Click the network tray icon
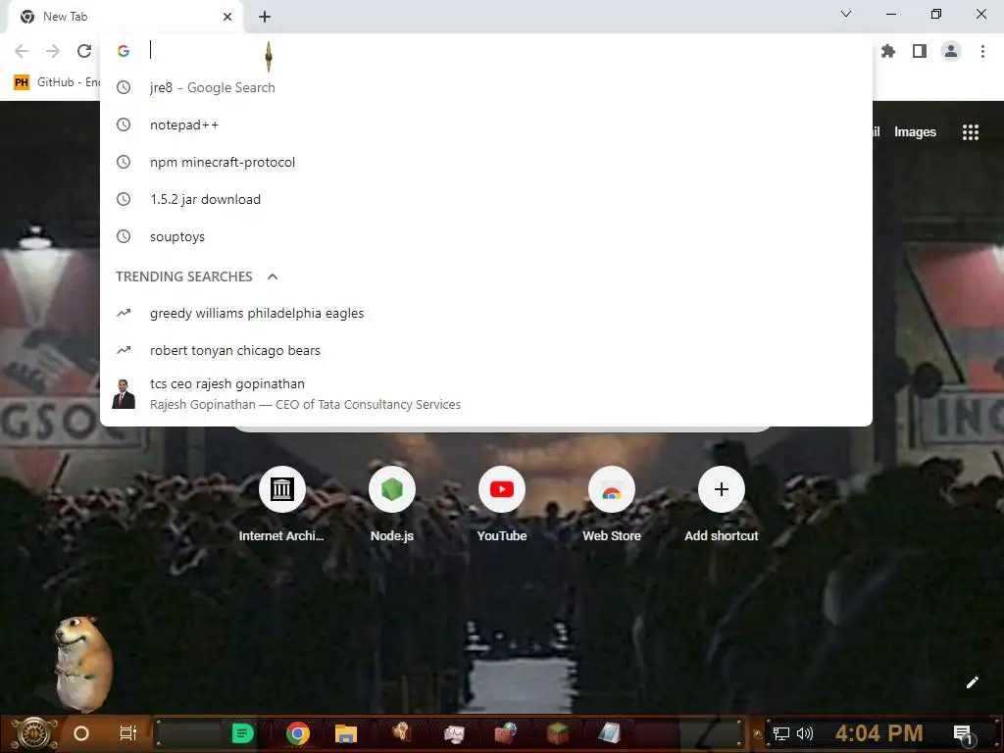This screenshot has width=1004, height=753. click(781, 733)
